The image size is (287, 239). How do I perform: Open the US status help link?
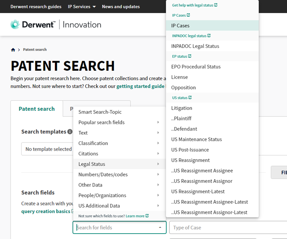pos(182,98)
